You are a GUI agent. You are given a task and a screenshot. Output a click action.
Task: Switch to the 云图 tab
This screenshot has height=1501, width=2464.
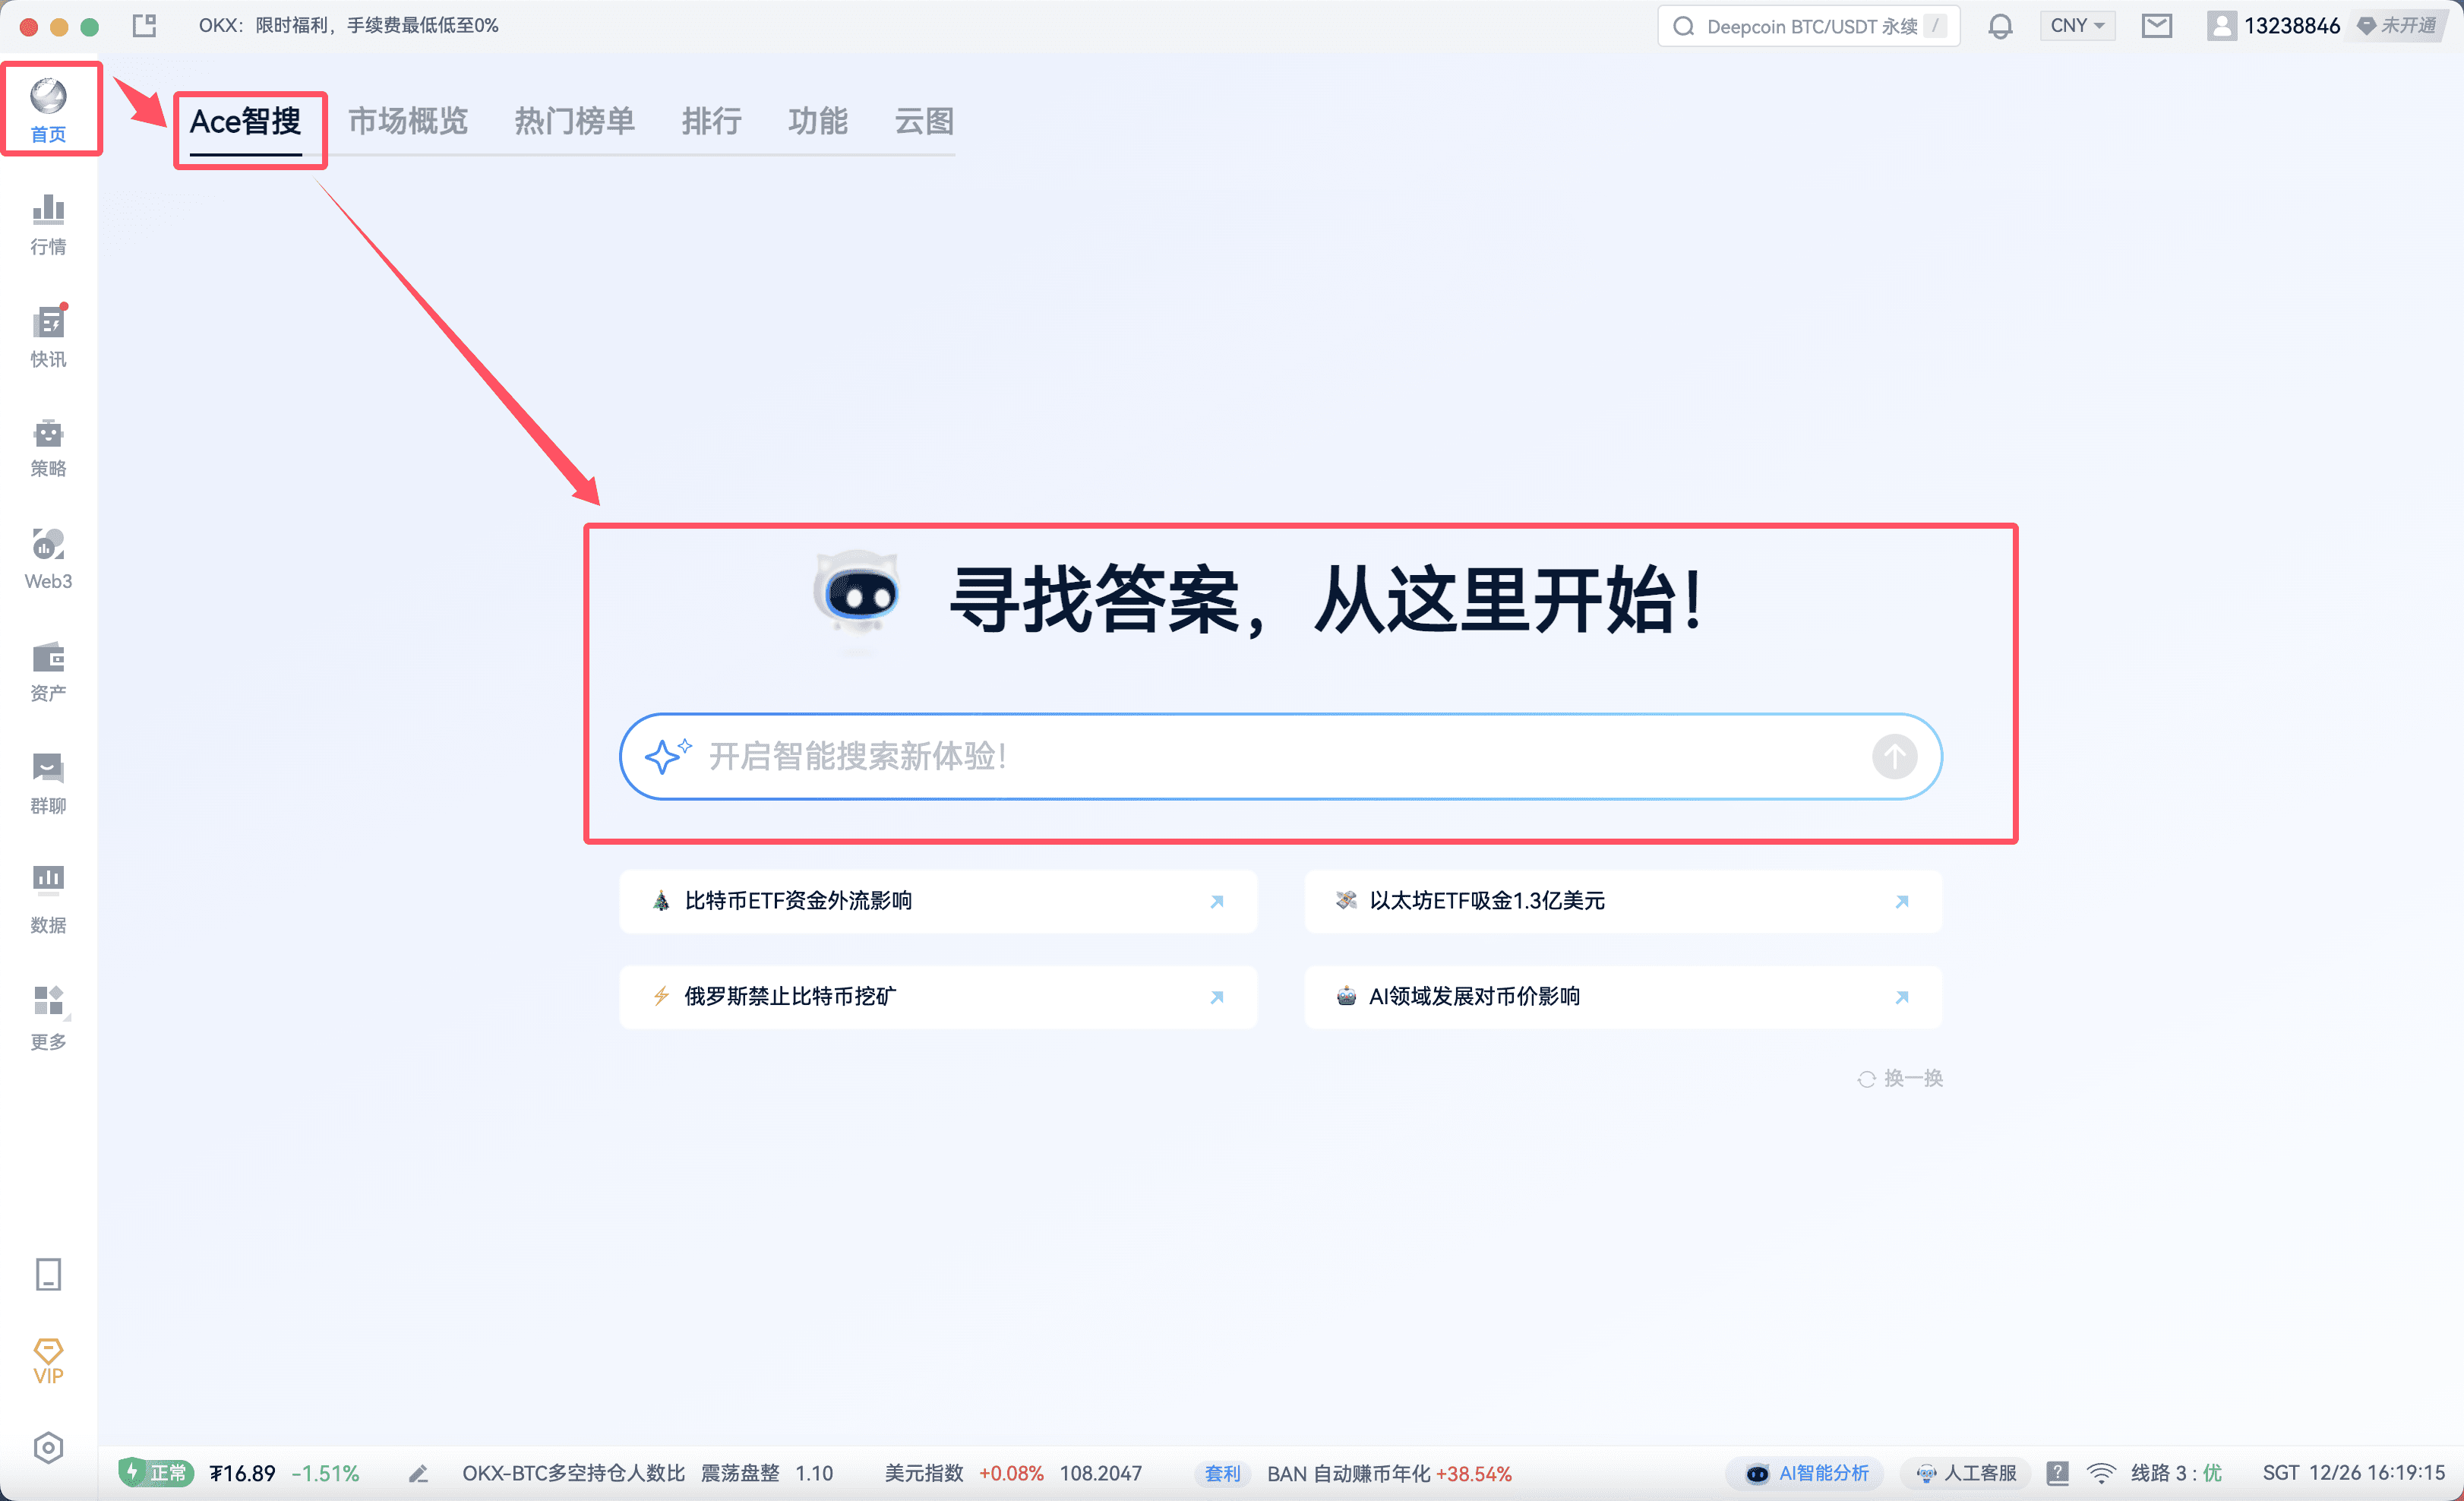[924, 122]
